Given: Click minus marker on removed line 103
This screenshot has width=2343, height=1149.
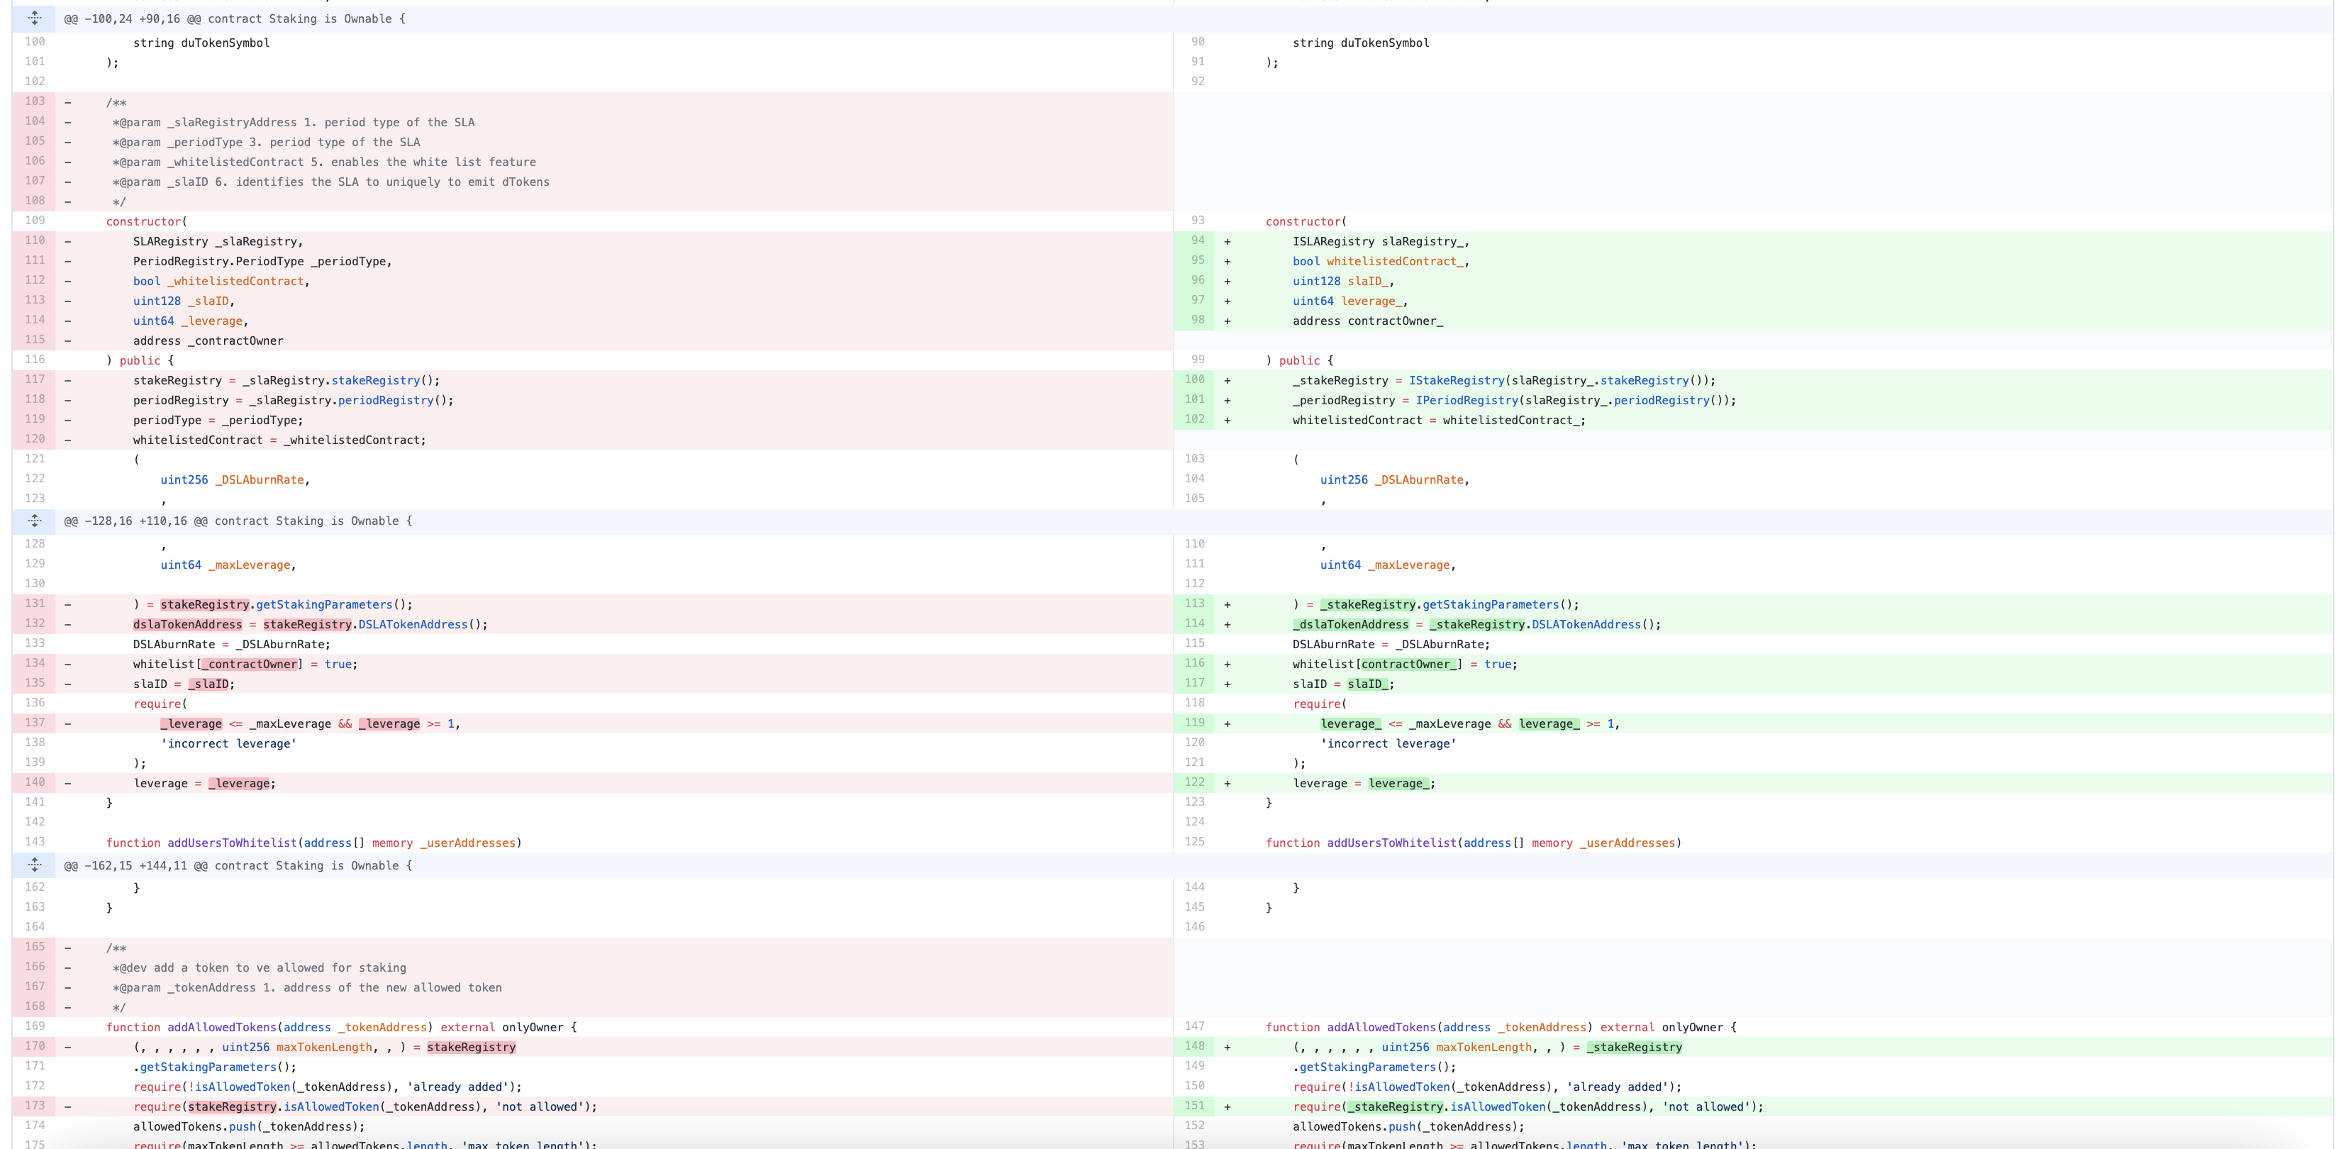Looking at the screenshot, I should (x=67, y=103).
